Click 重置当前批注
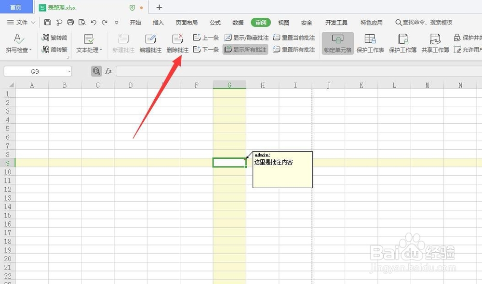 (x=294, y=38)
